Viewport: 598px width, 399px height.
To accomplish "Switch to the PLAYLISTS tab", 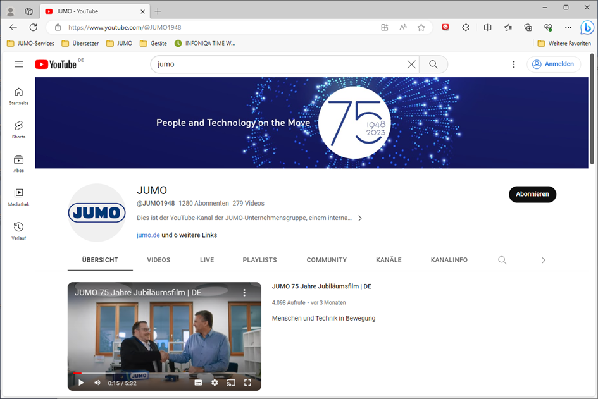I will (x=259, y=260).
